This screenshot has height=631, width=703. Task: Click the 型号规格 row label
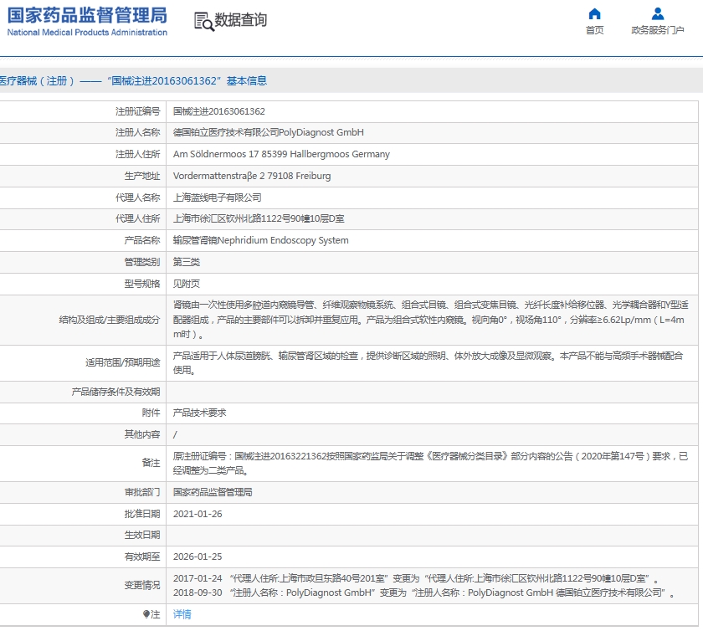click(142, 284)
